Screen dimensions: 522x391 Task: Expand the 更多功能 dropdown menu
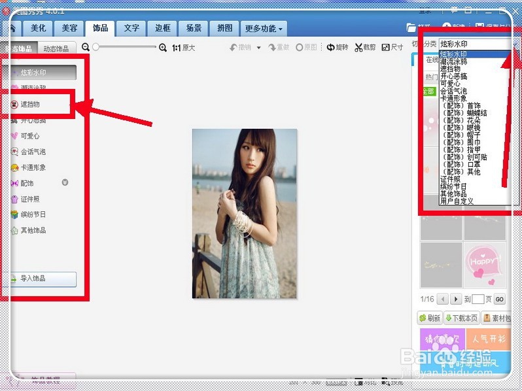(264, 29)
